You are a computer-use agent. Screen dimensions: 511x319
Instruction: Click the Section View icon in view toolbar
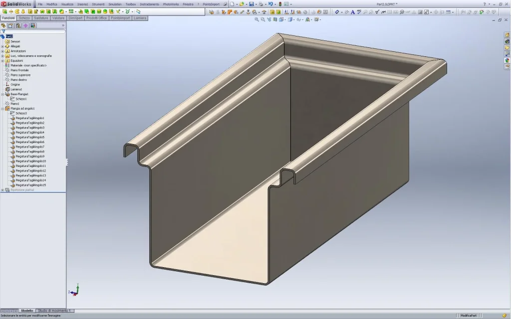[275, 19]
